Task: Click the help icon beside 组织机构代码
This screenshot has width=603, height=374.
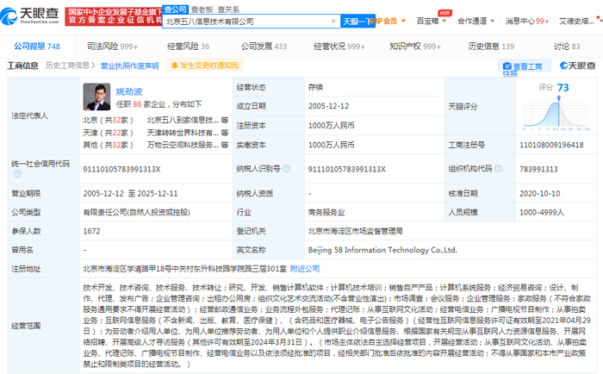Action: [x=498, y=169]
